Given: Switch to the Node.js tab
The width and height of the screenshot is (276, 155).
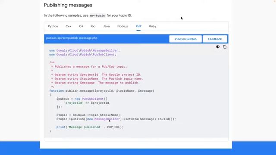Looking at the screenshot, I should click(x=122, y=26).
